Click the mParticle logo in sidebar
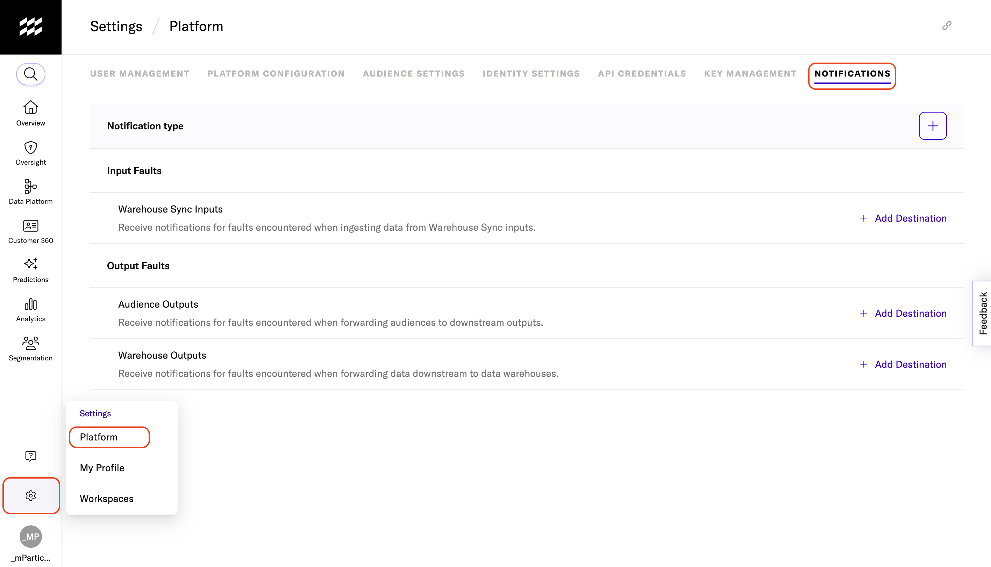This screenshot has height=567, width=991. tap(31, 27)
